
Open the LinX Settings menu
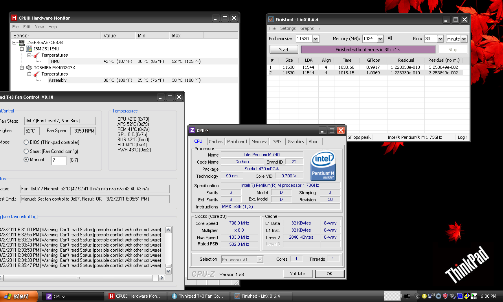pos(288,28)
